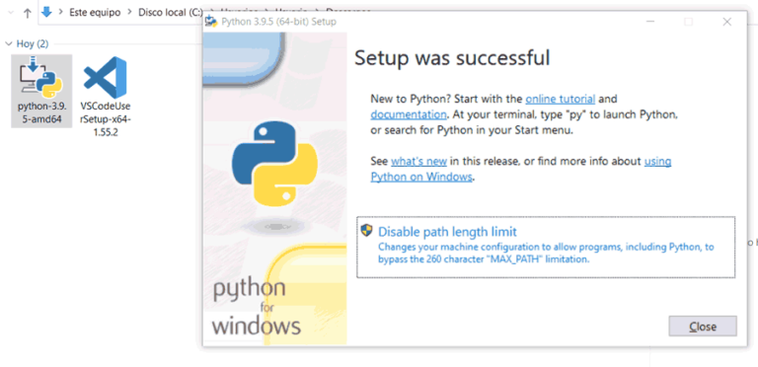Select the python-3.9.5-amd64 installer file icon
The width and height of the screenshot is (758, 367).
pos(41,77)
